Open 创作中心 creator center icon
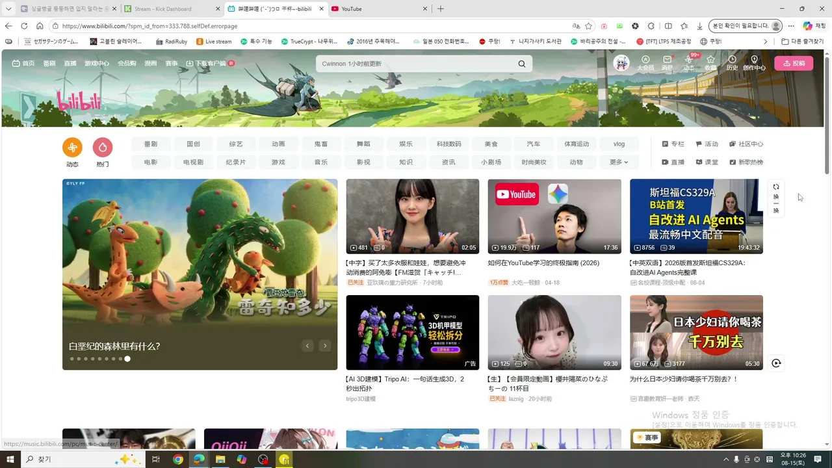832x468 pixels. click(754, 63)
